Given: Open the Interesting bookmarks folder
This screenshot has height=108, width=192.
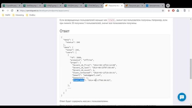Looking at the screenshot, I should pos(18,15).
